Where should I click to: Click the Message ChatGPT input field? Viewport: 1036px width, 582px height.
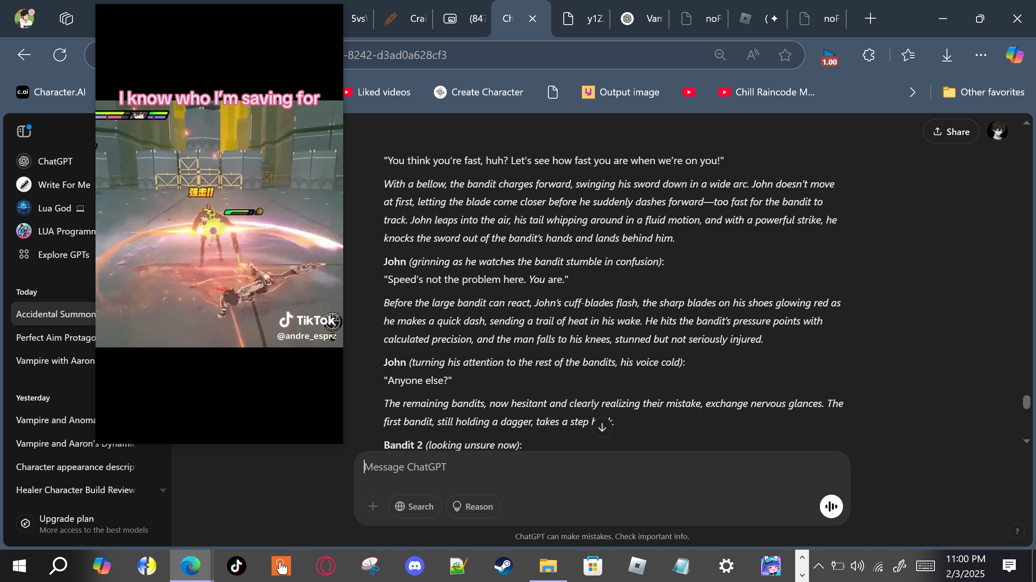coord(601,467)
